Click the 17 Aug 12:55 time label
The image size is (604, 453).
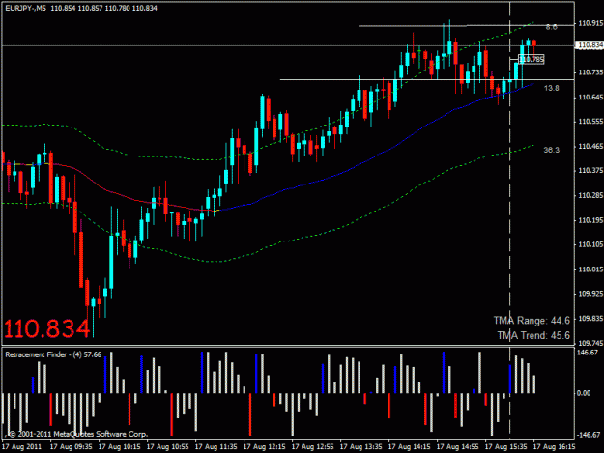tap(313, 446)
